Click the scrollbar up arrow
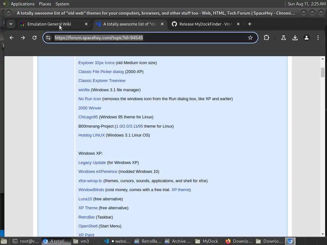327x245 pixels. (x=323, y=59)
